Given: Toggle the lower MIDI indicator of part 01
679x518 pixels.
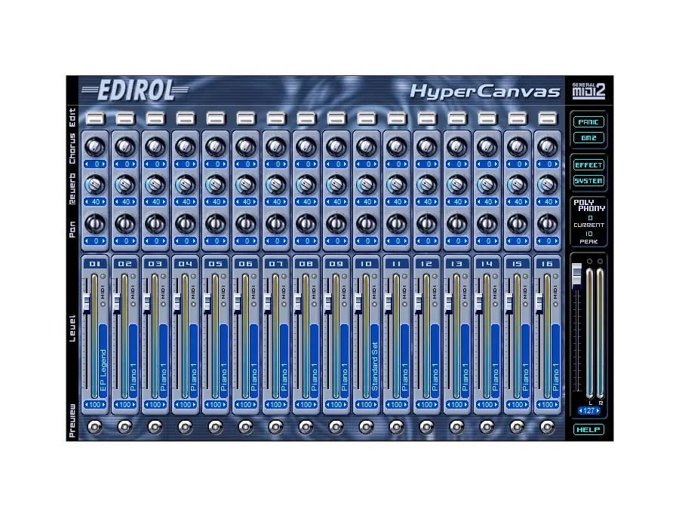Looking at the screenshot, I should coord(103,305).
